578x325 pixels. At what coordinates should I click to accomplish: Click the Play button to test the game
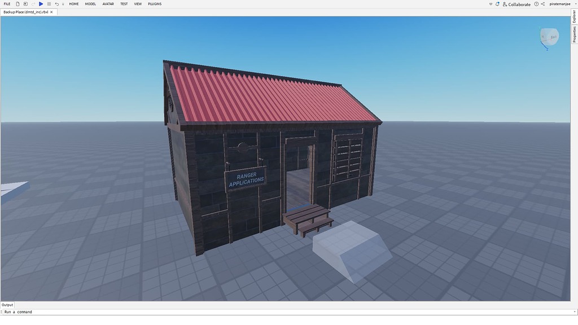(x=41, y=3)
